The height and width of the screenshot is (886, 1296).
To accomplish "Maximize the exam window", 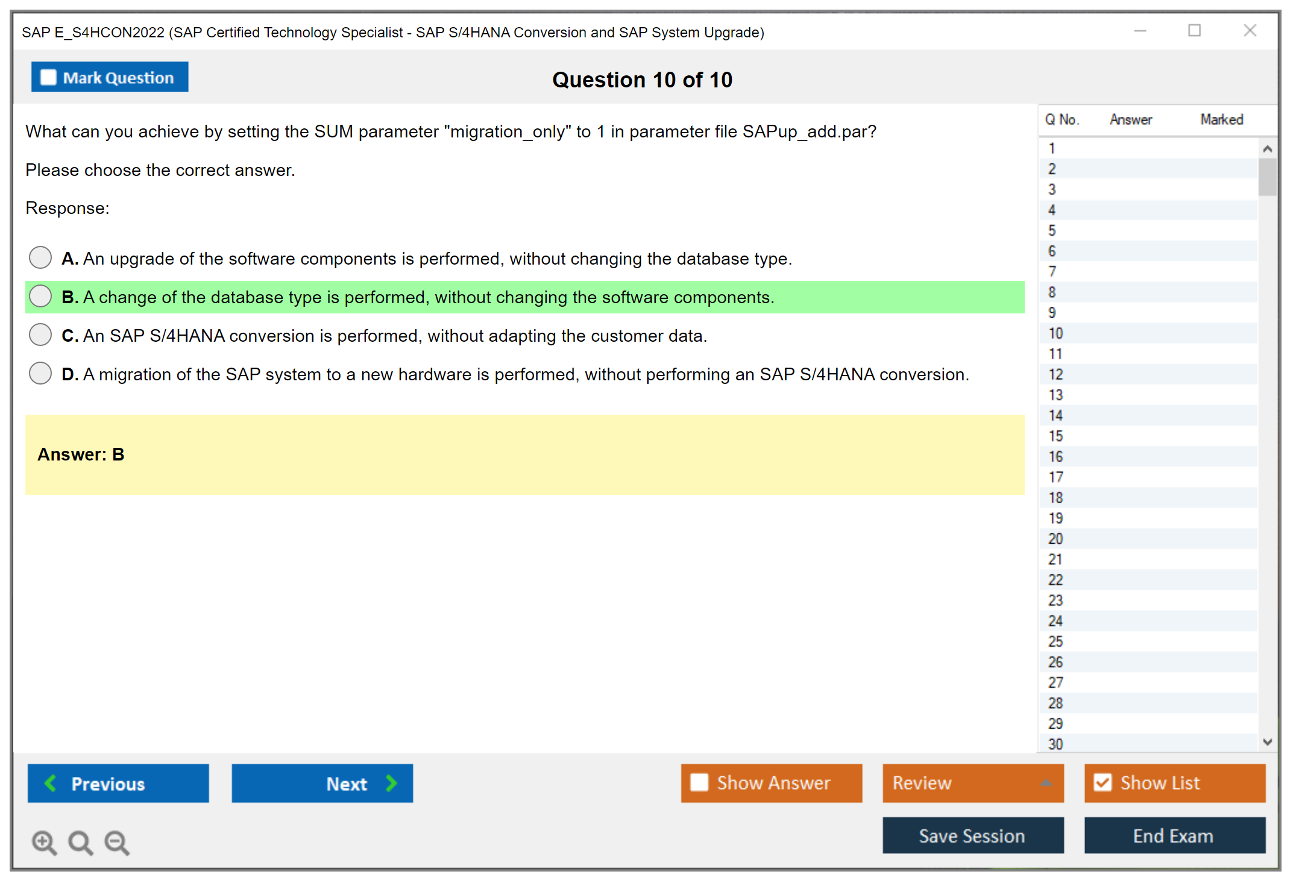I will coord(1194,31).
